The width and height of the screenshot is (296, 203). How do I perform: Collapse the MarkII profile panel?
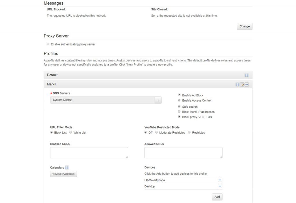tap(52, 84)
